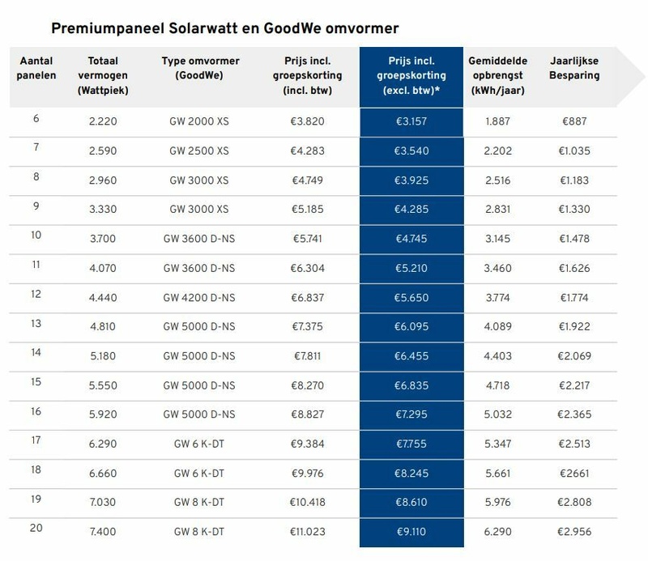648x561 pixels.
Task: Select the 'Aantal panelen' column header
Action: [36, 68]
